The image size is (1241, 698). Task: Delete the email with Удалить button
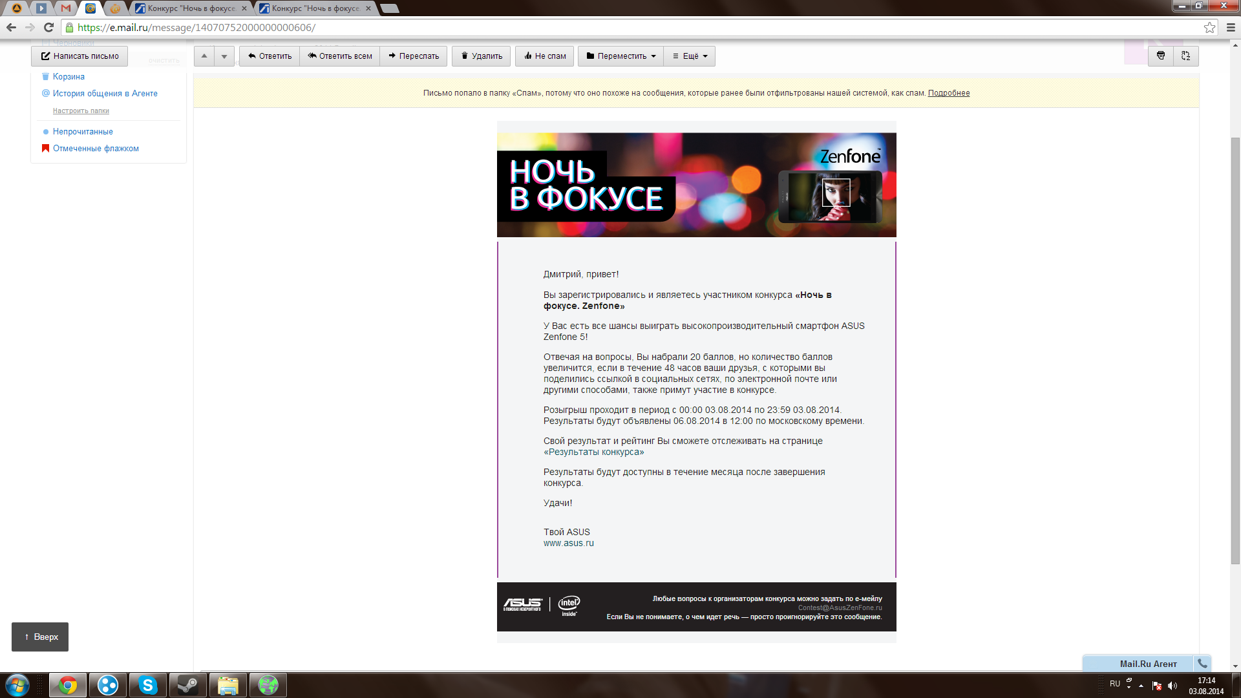[482, 56]
